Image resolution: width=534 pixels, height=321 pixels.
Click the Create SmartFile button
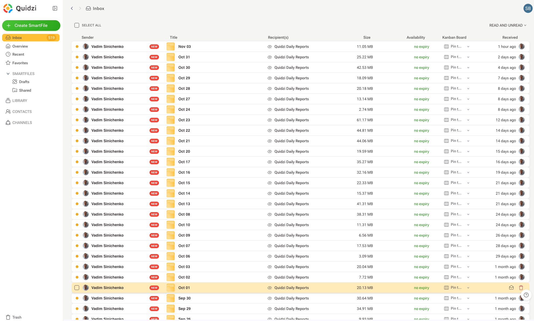(31, 26)
